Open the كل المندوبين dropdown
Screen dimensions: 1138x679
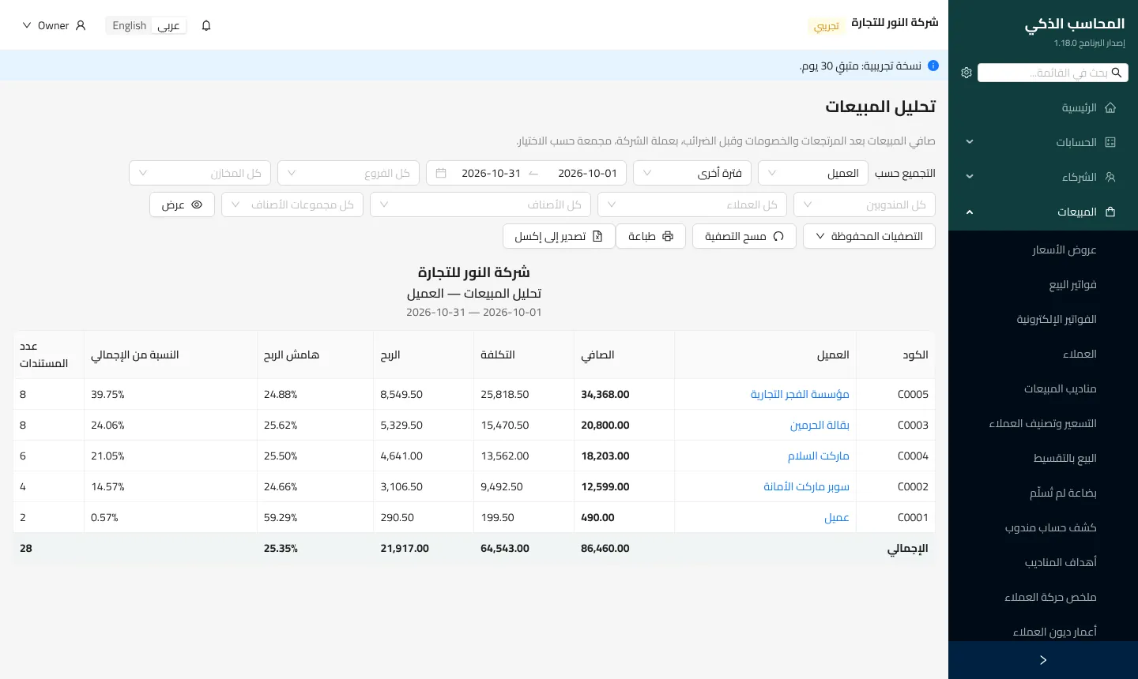pos(865,204)
